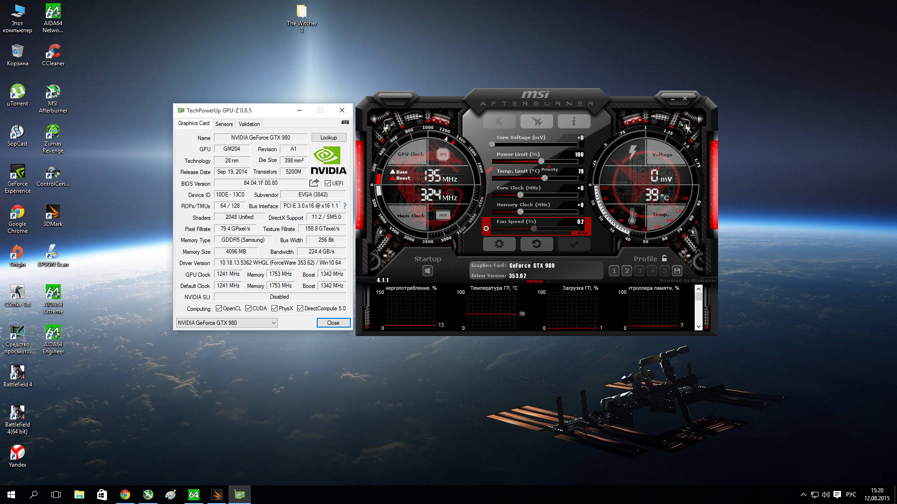
Task: Switch to the Validation tab in GPU-Z
Action: (x=249, y=124)
